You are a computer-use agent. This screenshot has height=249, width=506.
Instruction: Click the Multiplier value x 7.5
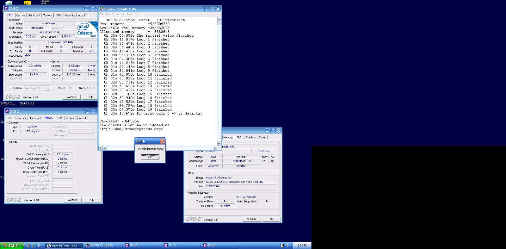pyautogui.click(x=35, y=70)
